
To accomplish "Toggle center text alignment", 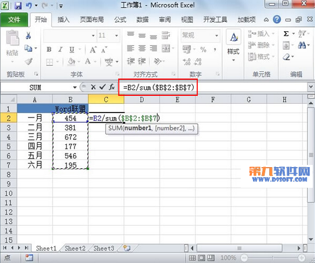I will pos(142,48).
